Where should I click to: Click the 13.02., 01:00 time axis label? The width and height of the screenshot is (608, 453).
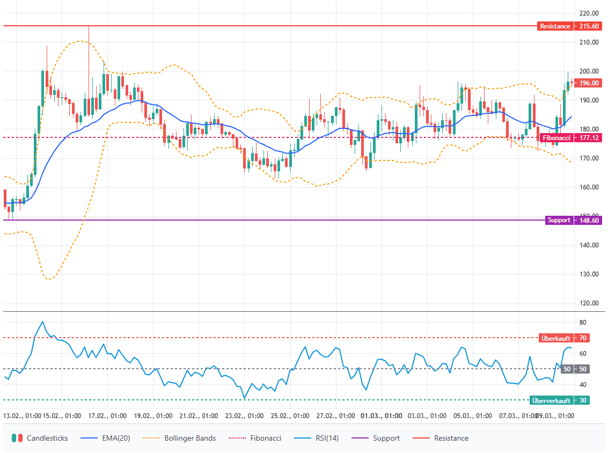point(23,416)
